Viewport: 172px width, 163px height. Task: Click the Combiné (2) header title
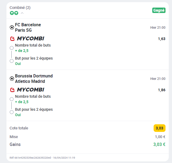pos(20,8)
